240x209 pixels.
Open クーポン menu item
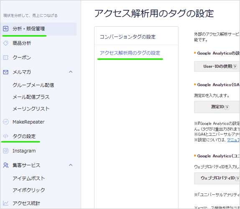(x=22, y=58)
